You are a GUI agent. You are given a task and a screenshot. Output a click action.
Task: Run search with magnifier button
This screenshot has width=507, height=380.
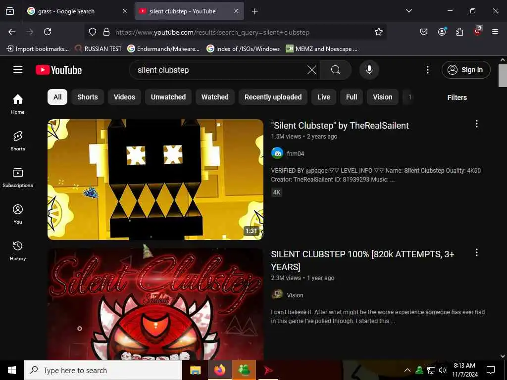pyautogui.click(x=336, y=70)
